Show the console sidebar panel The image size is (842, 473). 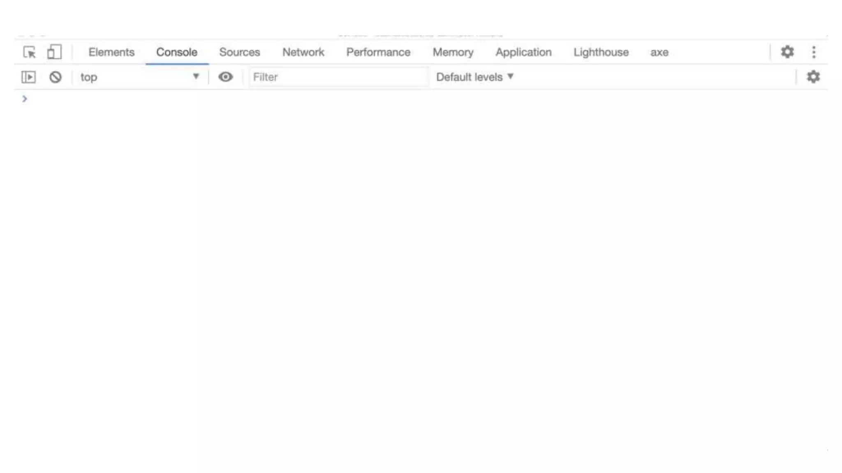(x=28, y=77)
